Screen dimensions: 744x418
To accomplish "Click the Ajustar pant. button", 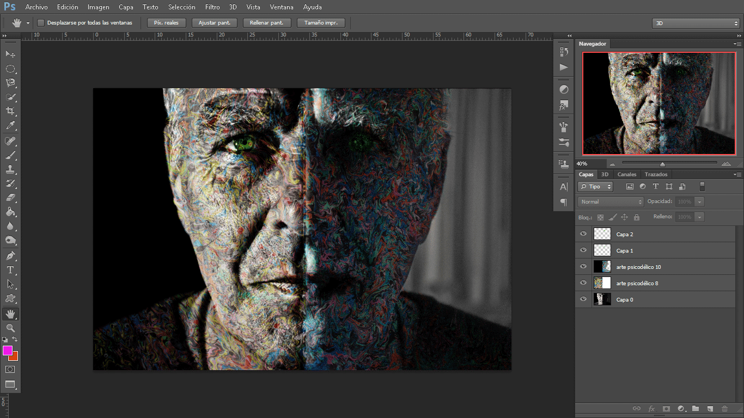I will [215, 23].
